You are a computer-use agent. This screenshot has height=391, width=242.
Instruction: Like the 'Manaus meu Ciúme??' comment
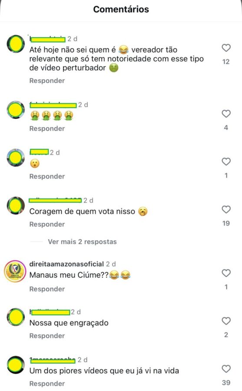(226, 273)
